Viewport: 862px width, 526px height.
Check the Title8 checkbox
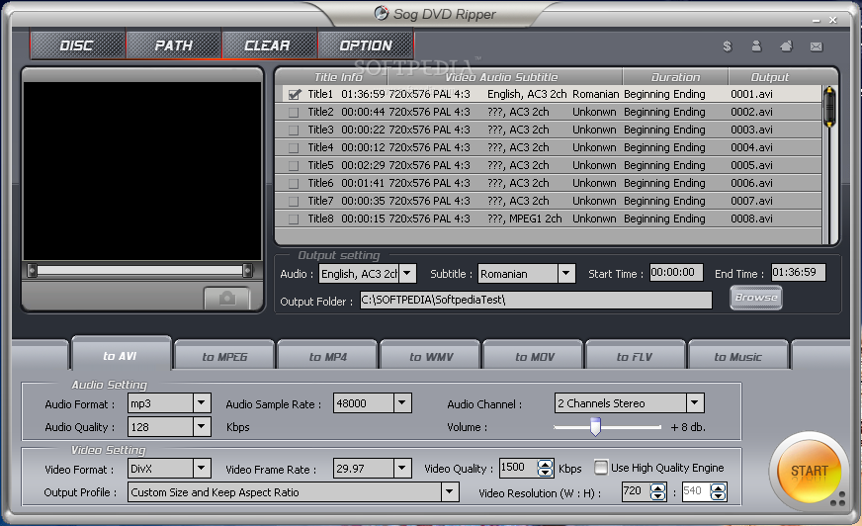[294, 219]
